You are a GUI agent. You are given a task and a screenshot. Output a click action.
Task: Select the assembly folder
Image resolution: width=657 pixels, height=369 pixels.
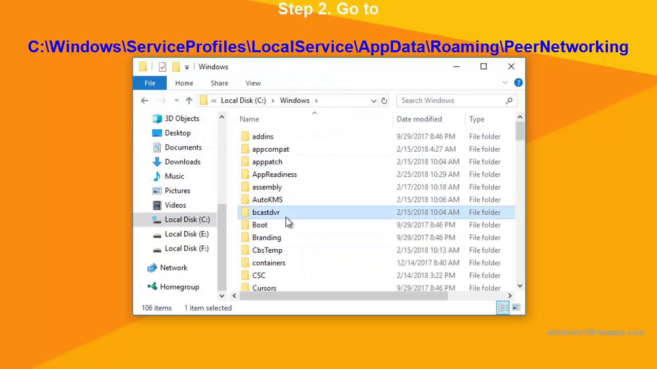267,187
